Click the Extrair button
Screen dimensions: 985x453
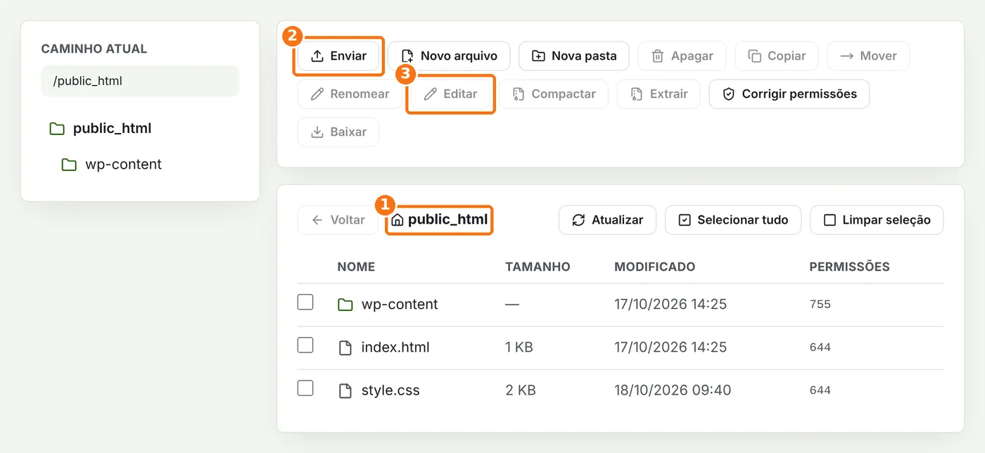point(659,94)
